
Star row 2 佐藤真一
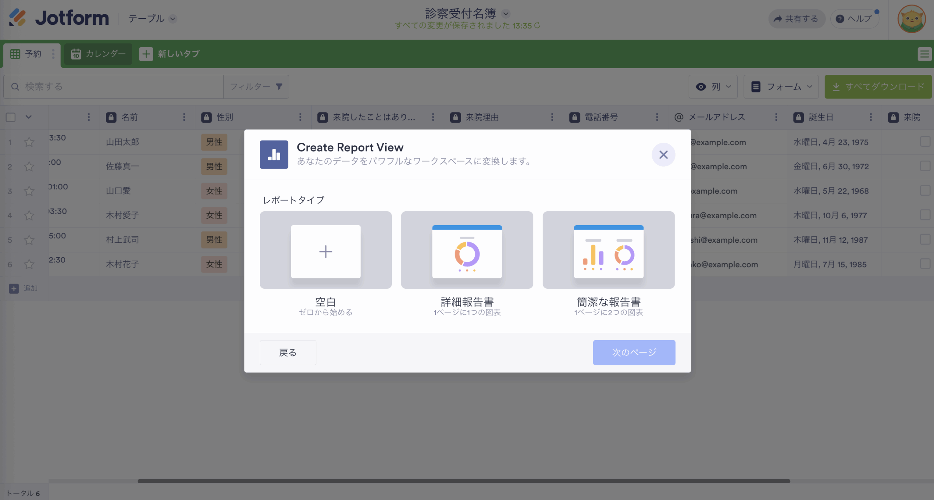click(x=29, y=166)
